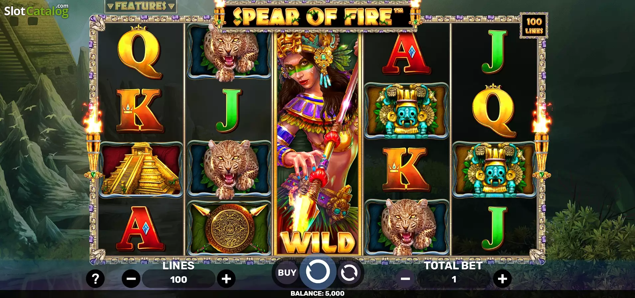Decrease total bet with minus button
This screenshot has height=298, width=635.
(405, 279)
